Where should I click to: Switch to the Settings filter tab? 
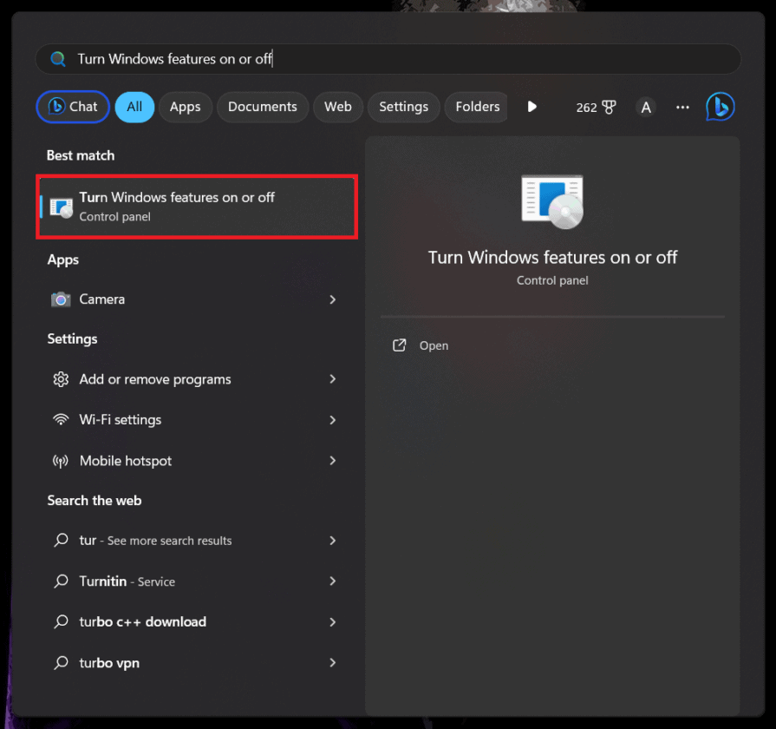tap(403, 107)
